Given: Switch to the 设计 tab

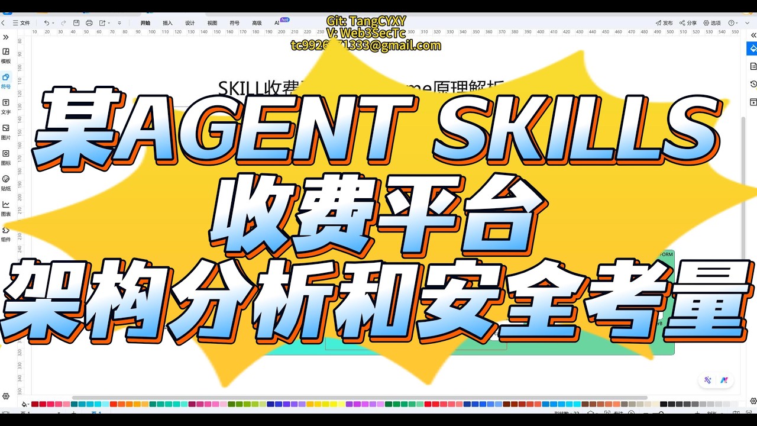Looking at the screenshot, I should click(x=190, y=22).
